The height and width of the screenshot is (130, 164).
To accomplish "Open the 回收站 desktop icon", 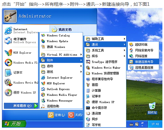I will click(152, 108).
